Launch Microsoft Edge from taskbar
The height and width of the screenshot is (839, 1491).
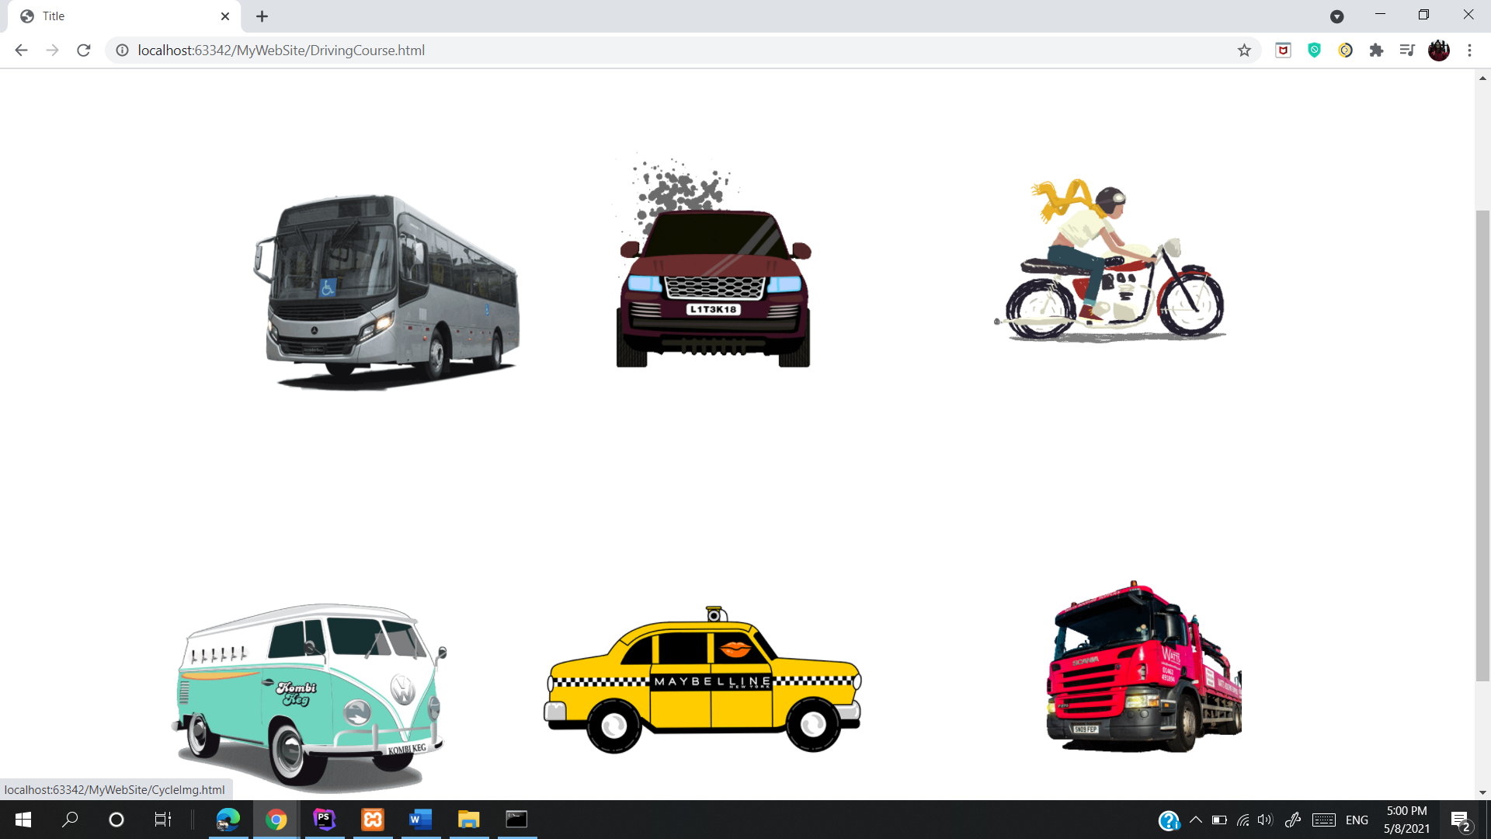[x=228, y=820]
